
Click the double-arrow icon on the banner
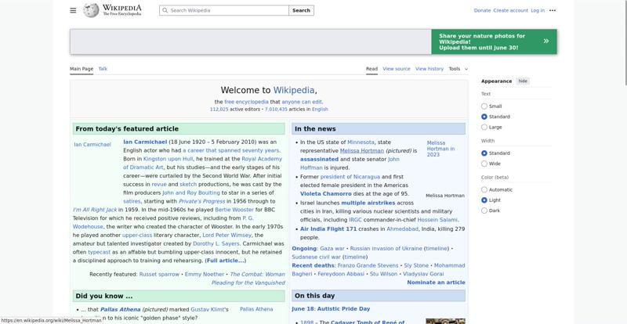click(545, 41)
